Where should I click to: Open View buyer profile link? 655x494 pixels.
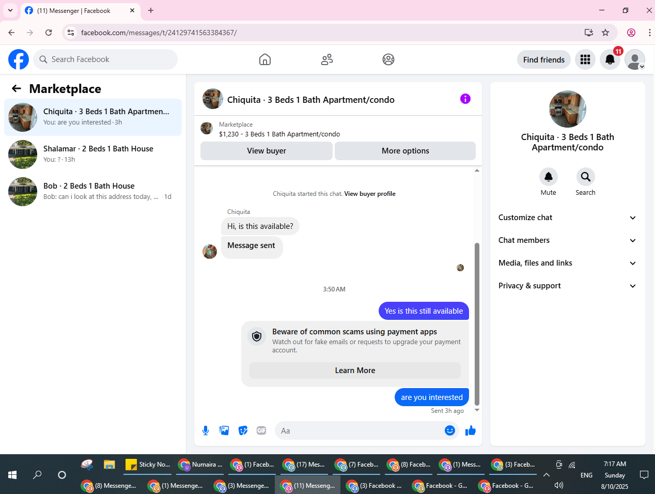tap(370, 194)
